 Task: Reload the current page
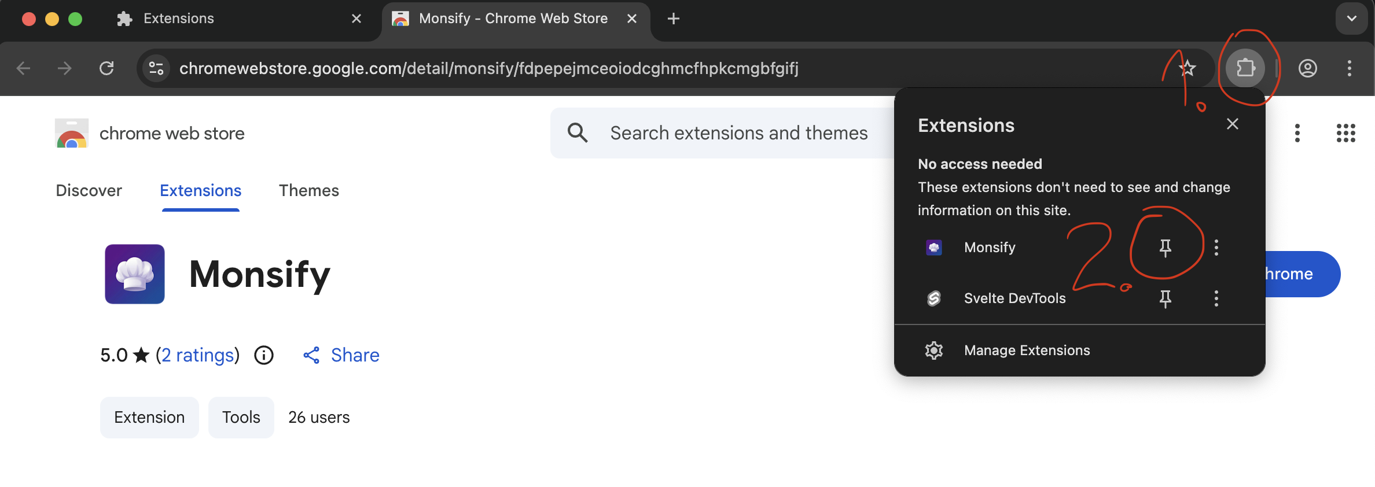(x=106, y=68)
